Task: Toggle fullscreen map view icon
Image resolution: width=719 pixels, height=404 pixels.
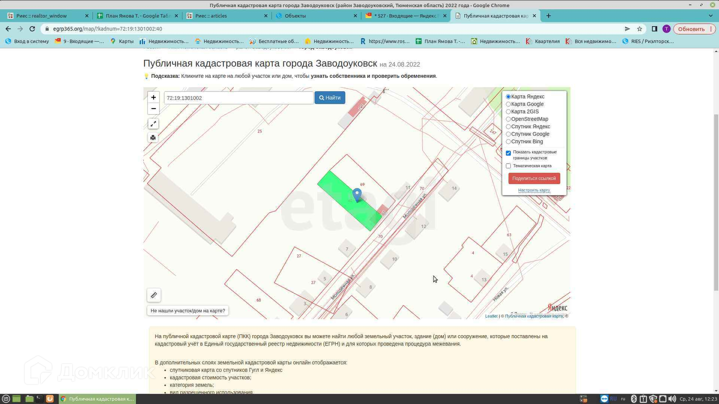Action: [153, 124]
